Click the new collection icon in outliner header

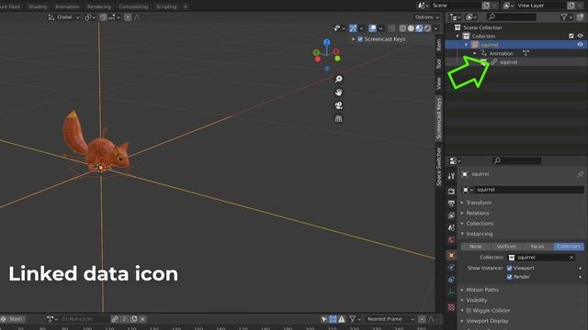pyautogui.click(x=581, y=17)
